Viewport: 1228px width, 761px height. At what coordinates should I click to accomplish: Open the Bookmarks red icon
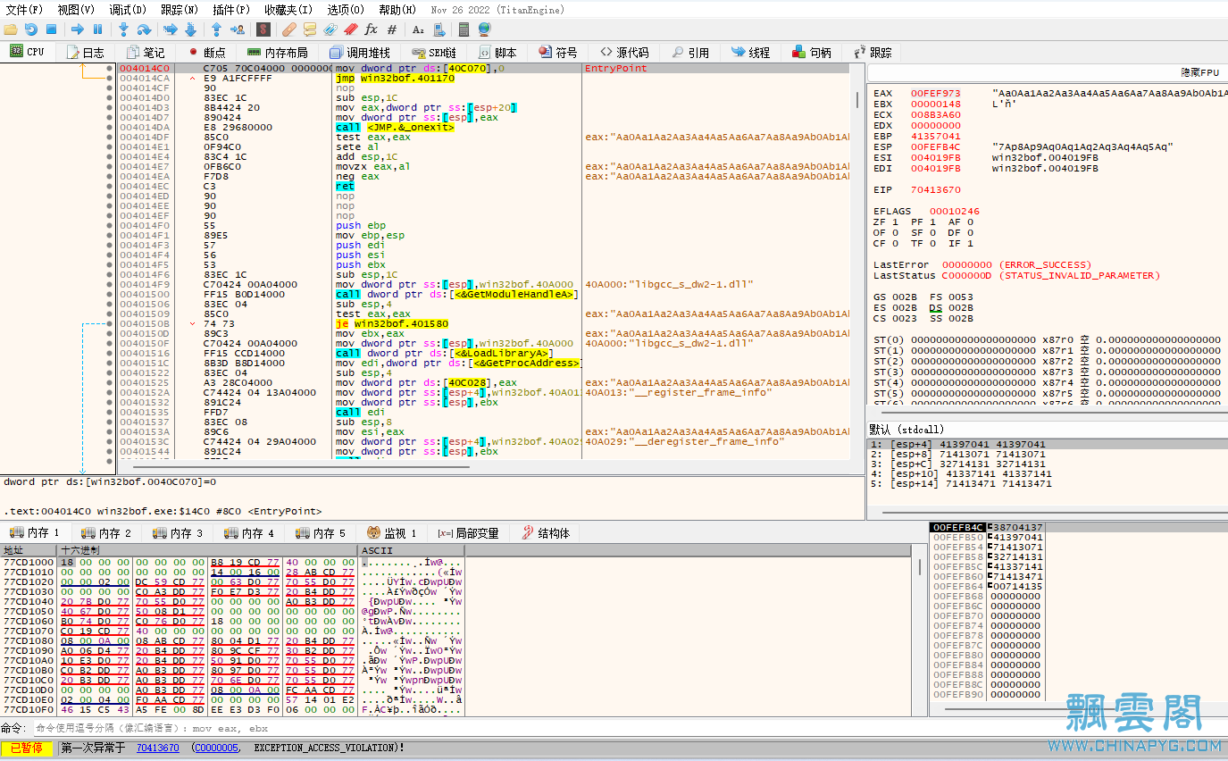351,29
